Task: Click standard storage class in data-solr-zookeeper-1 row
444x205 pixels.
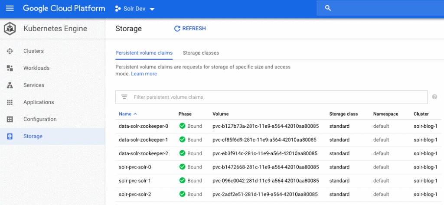Action: pyautogui.click(x=339, y=140)
